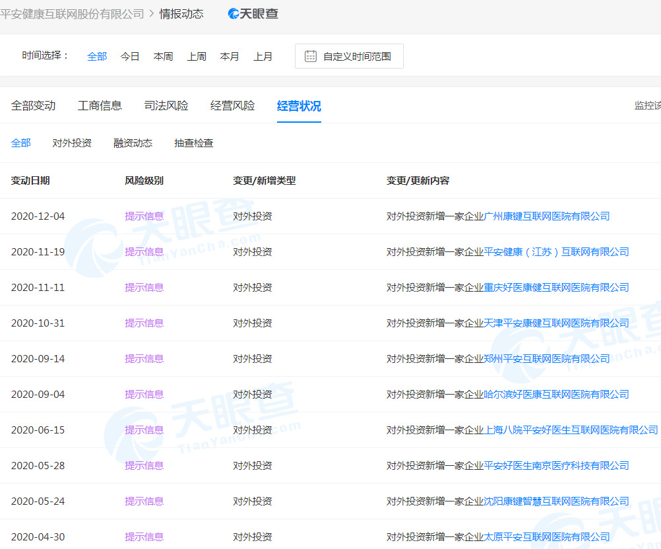Click 对外投资 type in the 2020-12-04 row

point(253,216)
